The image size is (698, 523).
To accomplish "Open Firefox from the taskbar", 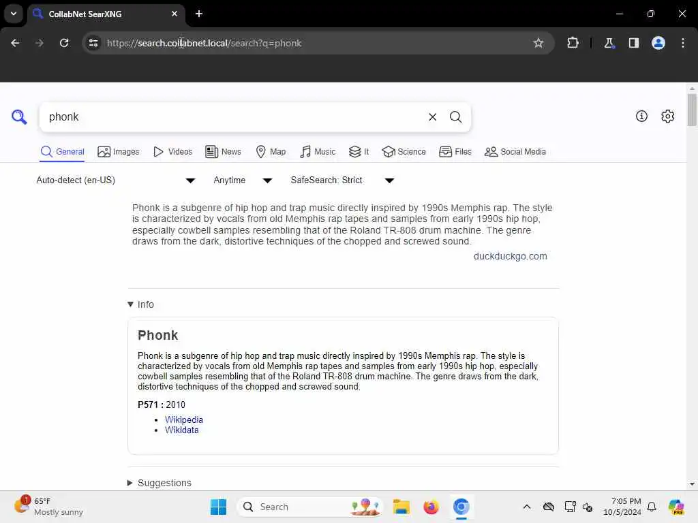I will [431, 507].
